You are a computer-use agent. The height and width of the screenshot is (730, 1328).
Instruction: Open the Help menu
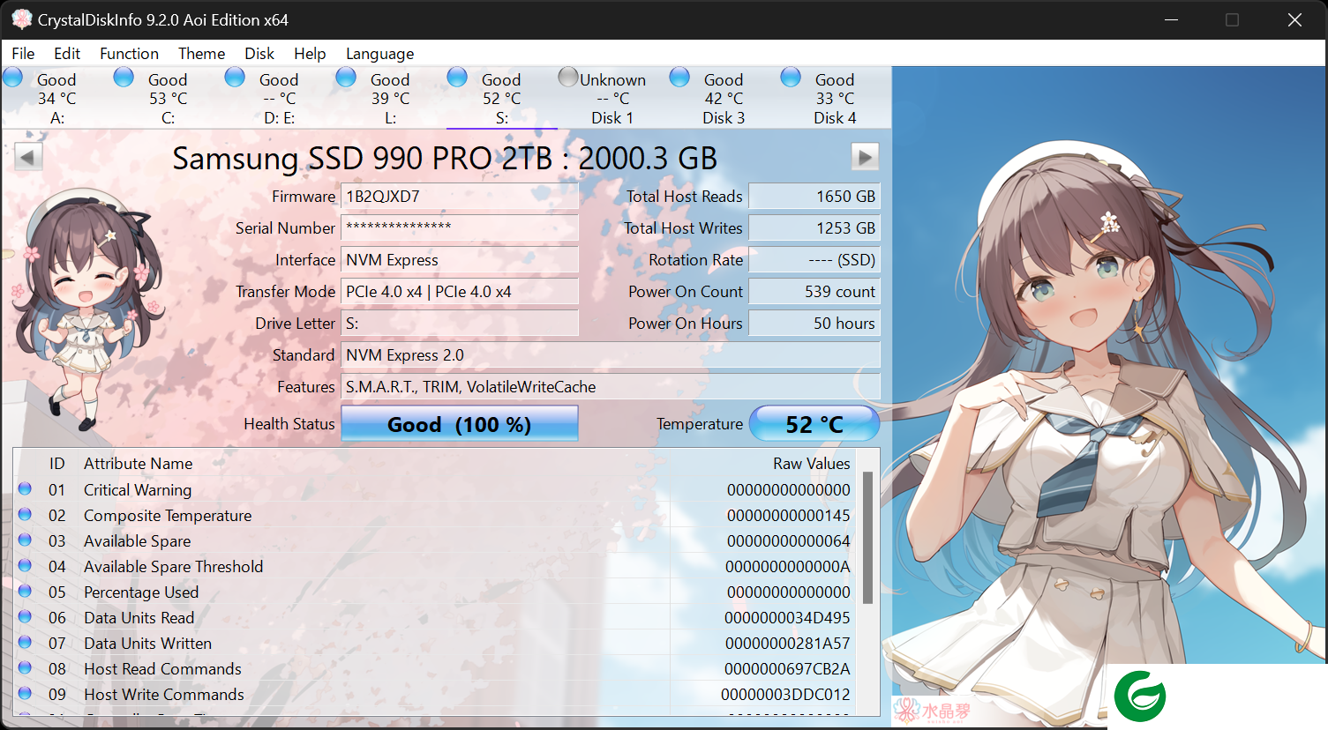[310, 54]
